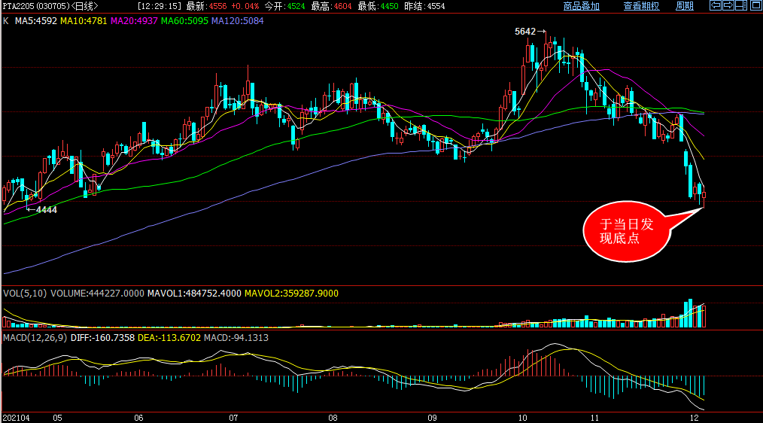Click the MA60:5095 indicator label
763x423 pixels.
pyautogui.click(x=184, y=21)
